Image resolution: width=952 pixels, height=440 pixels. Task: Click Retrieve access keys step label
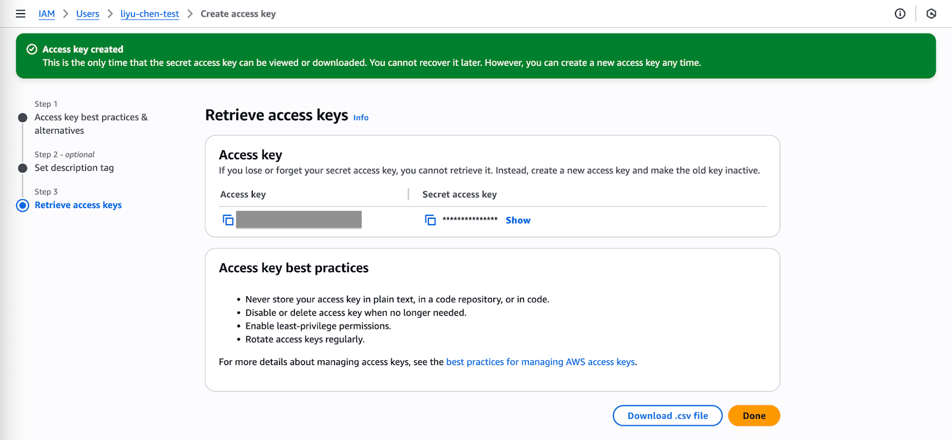click(x=78, y=205)
